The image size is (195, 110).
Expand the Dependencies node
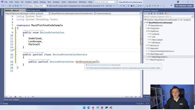[147, 25]
